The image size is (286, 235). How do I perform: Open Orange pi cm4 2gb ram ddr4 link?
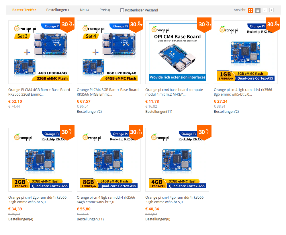tap(37, 200)
